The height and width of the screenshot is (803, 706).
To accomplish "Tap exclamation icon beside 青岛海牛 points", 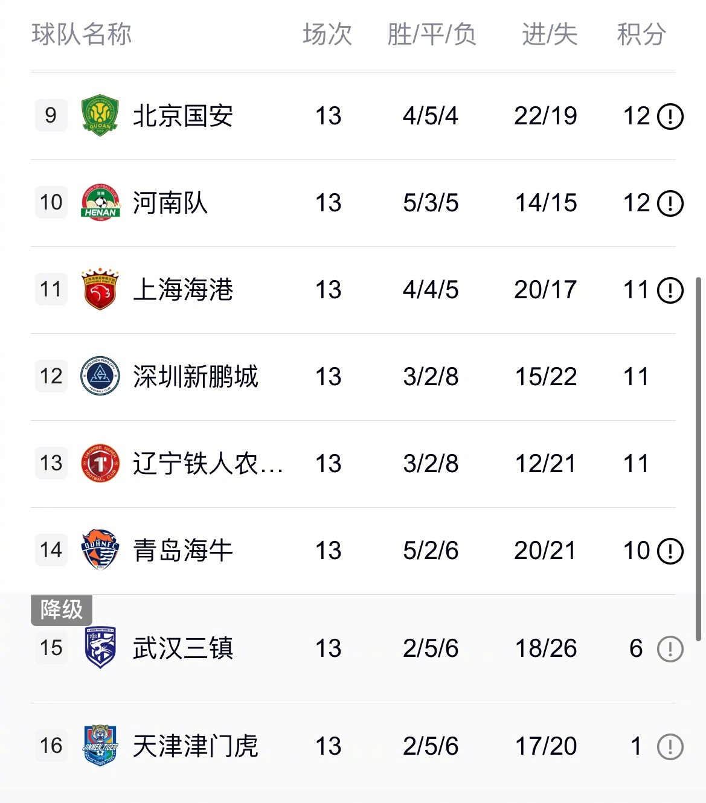I will 670,551.
